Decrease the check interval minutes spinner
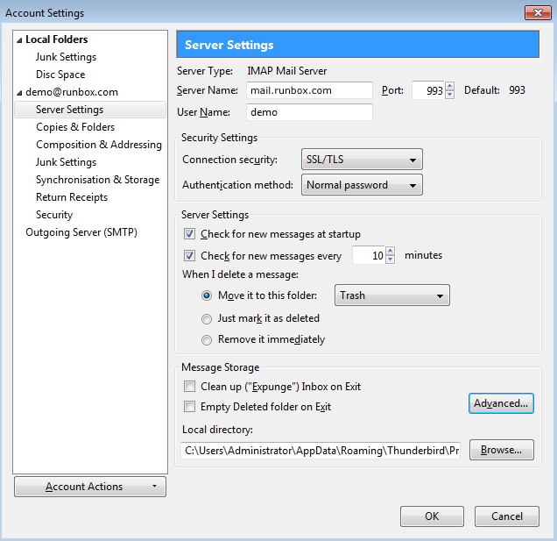 pyautogui.click(x=390, y=260)
